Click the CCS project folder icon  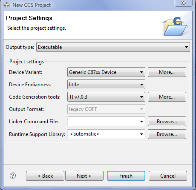(175, 26)
